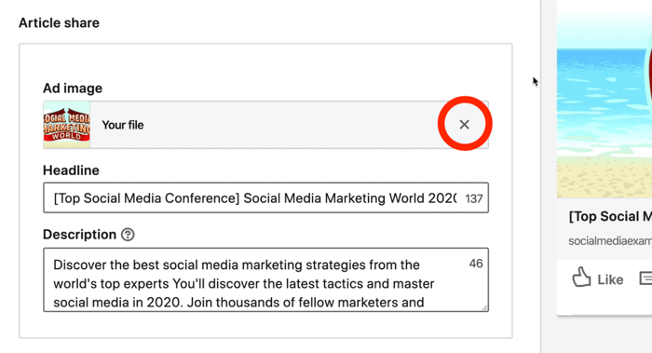Click the 'Ad image' label

(73, 88)
